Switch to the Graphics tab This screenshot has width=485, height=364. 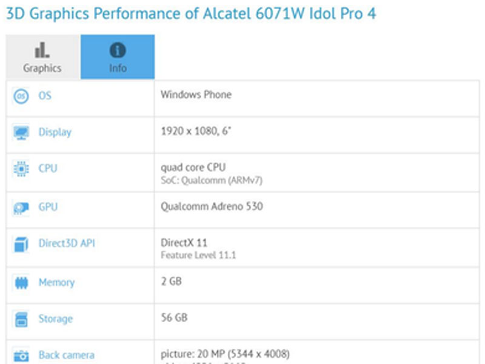[42, 56]
